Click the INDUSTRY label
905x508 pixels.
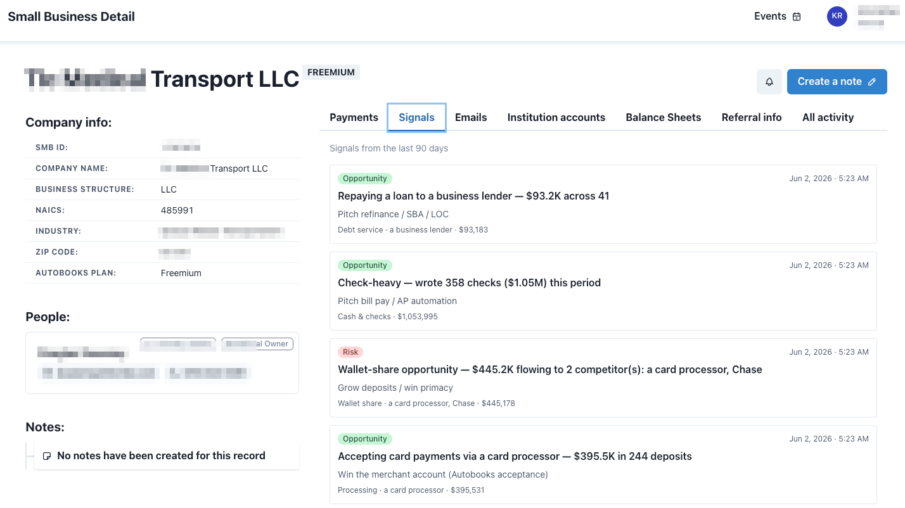[x=58, y=231]
